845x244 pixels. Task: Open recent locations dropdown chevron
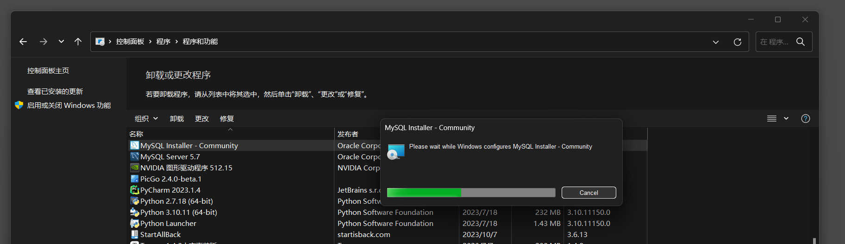coord(61,42)
